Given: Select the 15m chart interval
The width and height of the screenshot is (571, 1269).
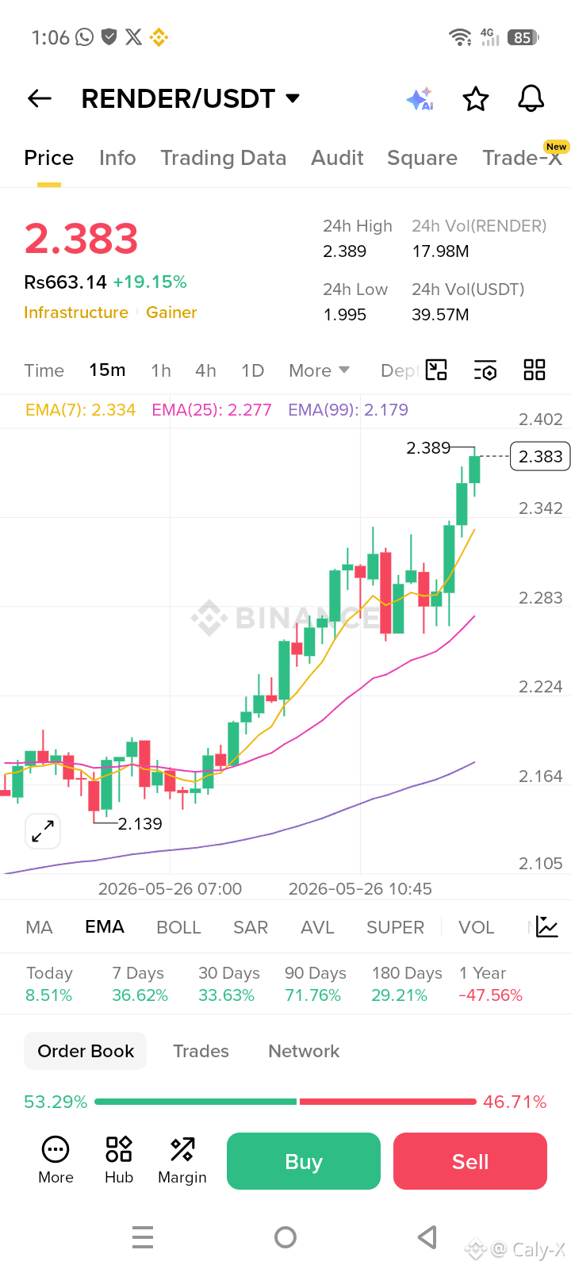Looking at the screenshot, I should tap(107, 370).
